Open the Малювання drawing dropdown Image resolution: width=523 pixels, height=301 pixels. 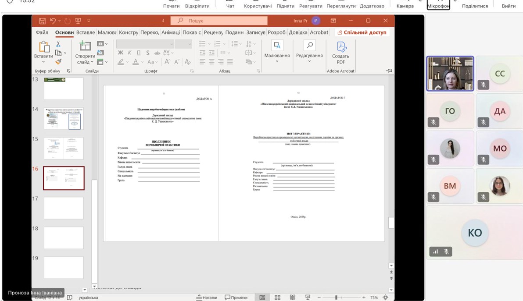277,61
